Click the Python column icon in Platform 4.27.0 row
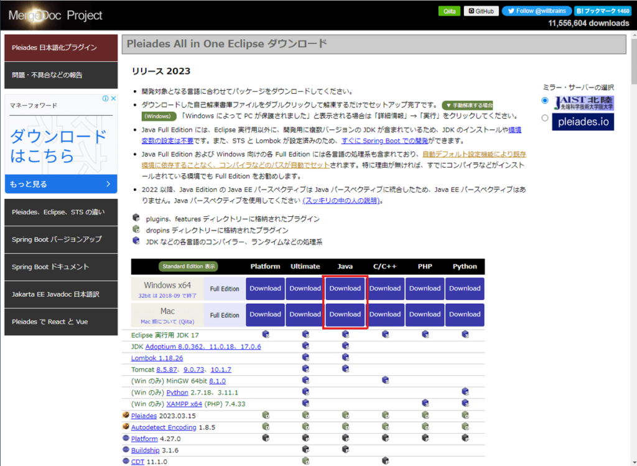637x466 pixels. [x=465, y=438]
